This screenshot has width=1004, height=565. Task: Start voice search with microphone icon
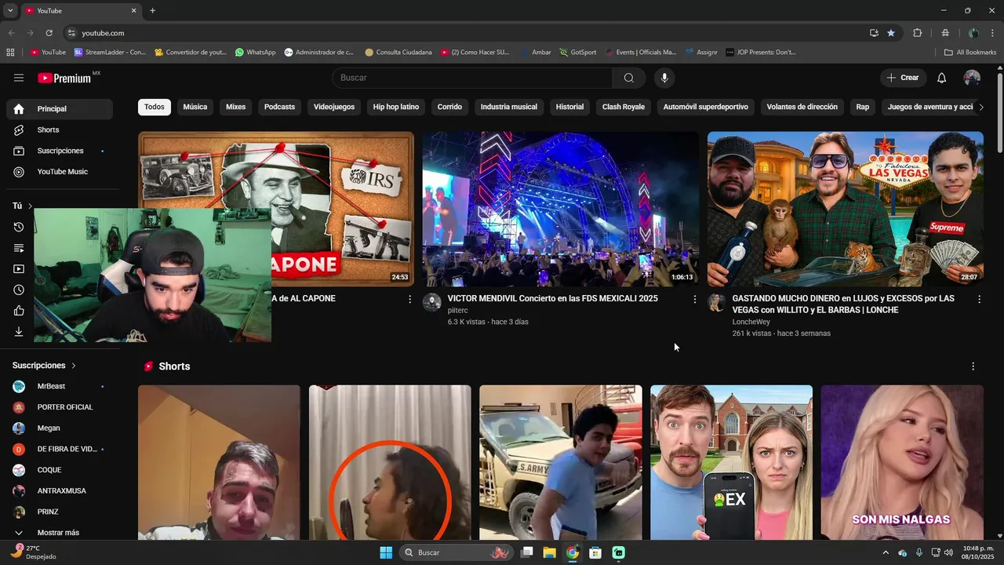[664, 78]
